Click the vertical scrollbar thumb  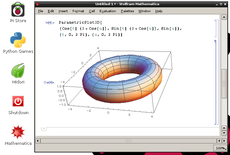coord(224,83)
